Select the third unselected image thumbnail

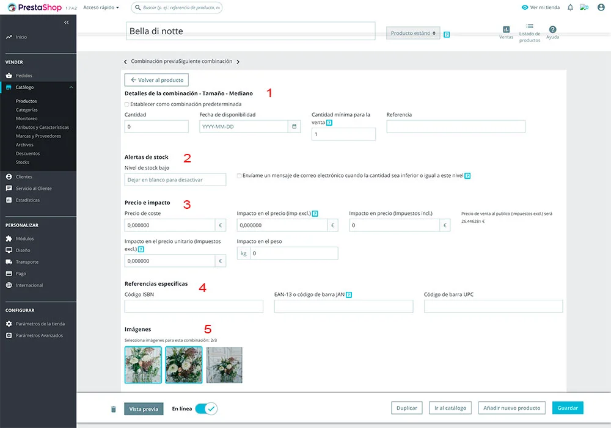tap(224, 365)
